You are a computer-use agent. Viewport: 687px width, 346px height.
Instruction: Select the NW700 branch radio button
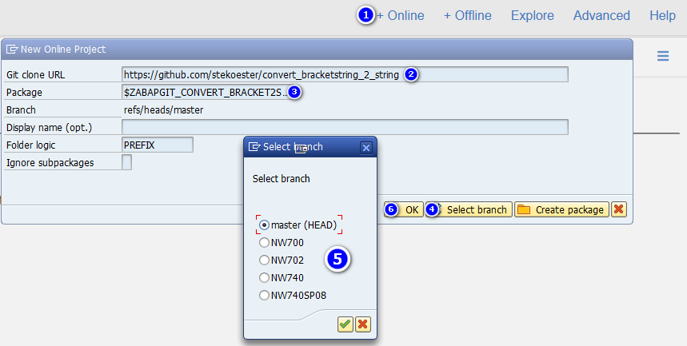pyautogui.click(x=264, y=243)
